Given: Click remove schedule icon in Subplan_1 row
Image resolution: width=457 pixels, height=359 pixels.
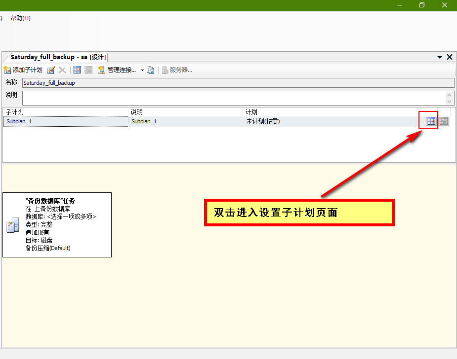Looking at the screenshot, I should tap(444, 121).
